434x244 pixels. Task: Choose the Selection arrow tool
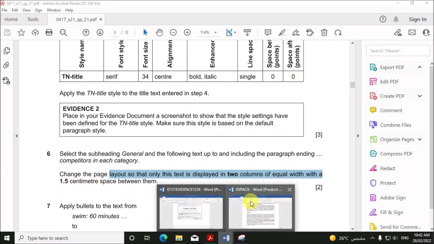coord(145,33)
